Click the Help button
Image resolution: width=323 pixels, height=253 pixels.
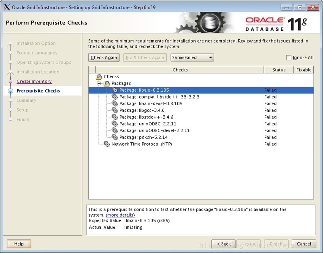pyautogui.click(x=19, y=244)
